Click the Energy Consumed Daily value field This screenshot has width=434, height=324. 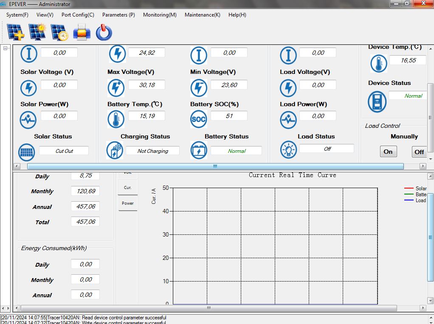coord(85,264)
